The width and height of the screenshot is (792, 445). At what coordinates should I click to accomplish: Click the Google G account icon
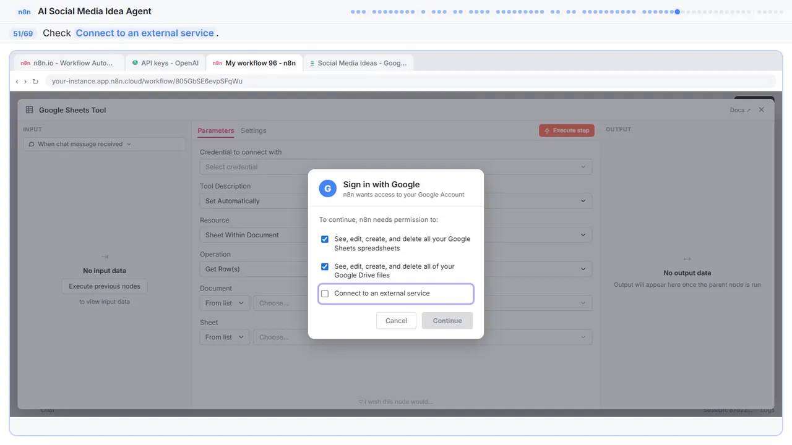pyautogui.click(x=328, y=189)
